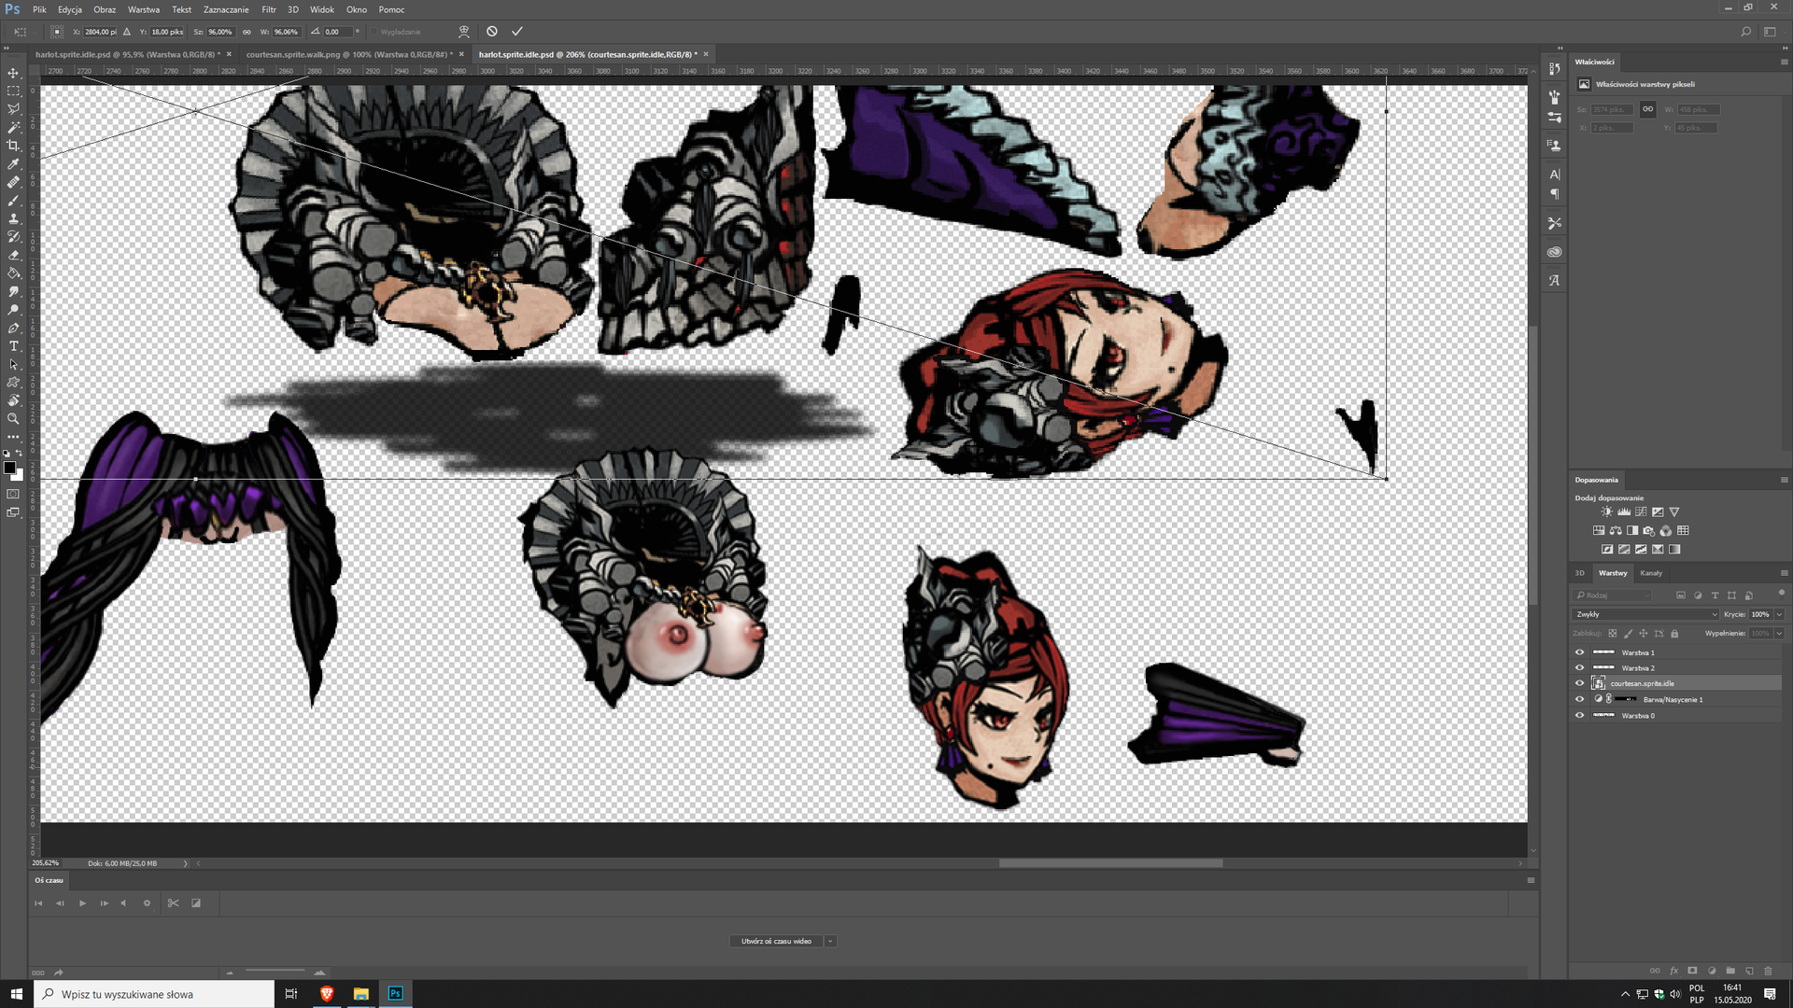Viewport: 1793px width, 1008px height.
Task: Select the Paint Bucket tool
Action: pyautogui.click(x=13, y=273)
